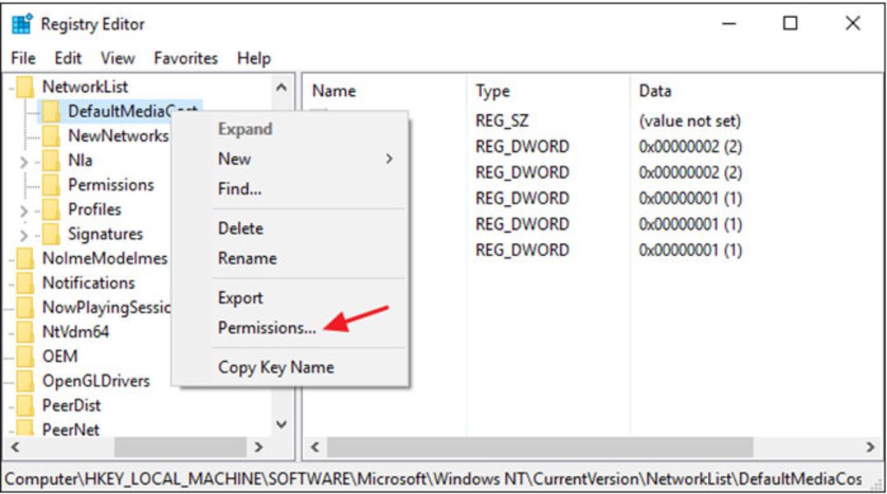The width and height of the screenshot is (887, 494).
Task: Click the values pane scroll right arrow
Action: [870, 447]
